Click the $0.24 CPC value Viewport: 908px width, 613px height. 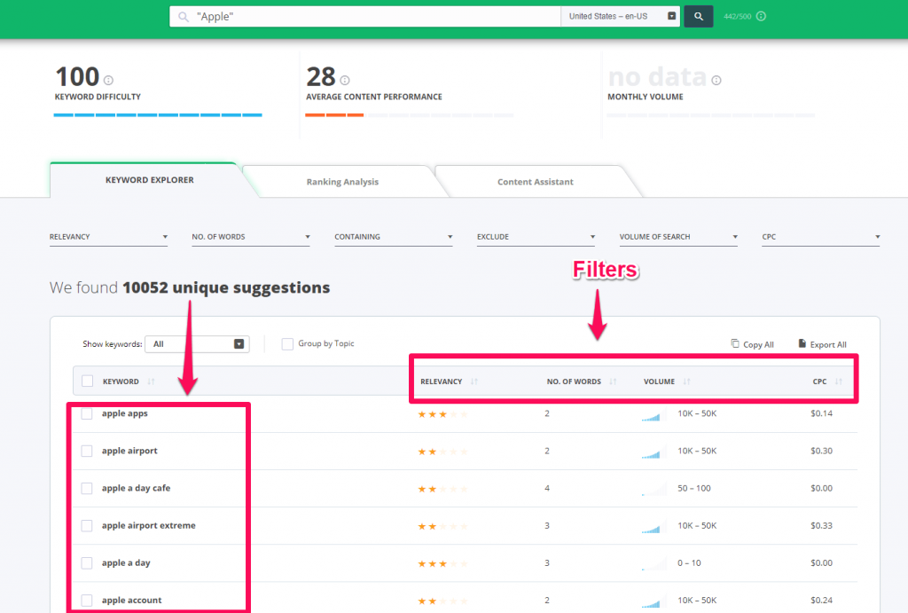click(821, 601)
